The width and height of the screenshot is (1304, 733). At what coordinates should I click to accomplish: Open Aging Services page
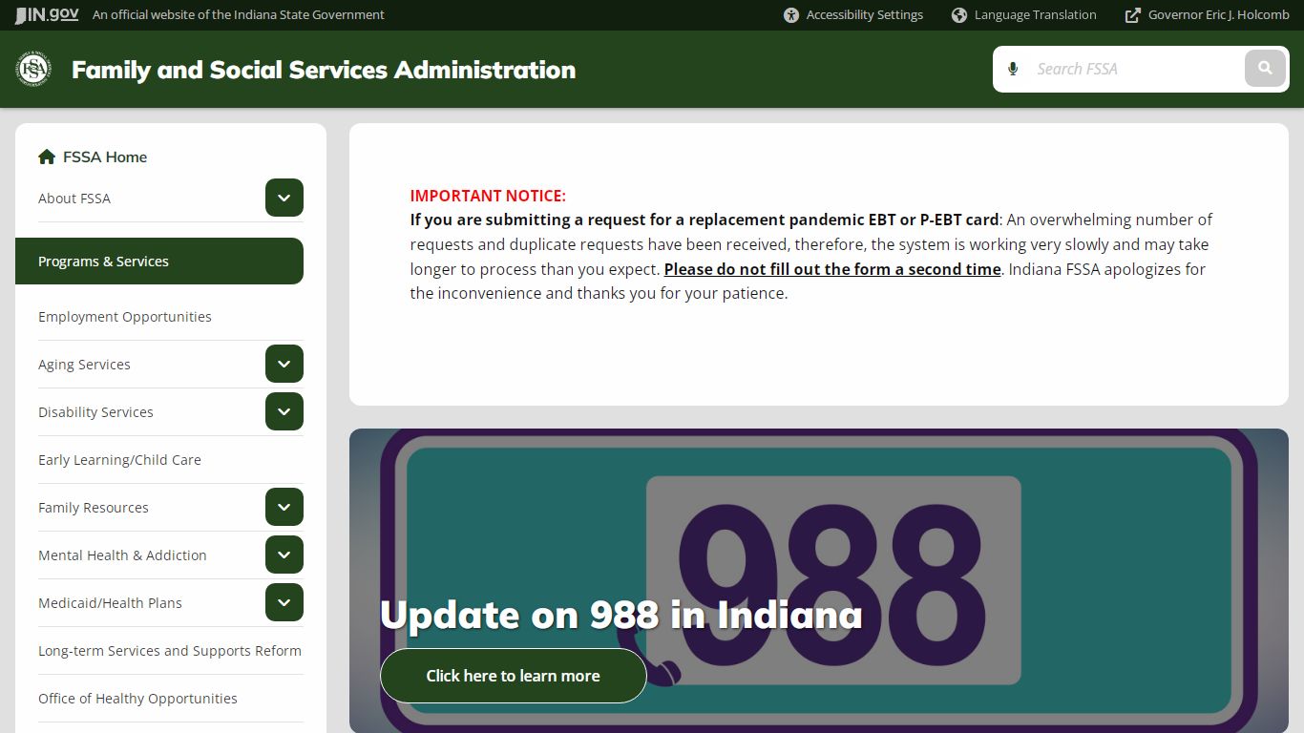click(84, 365)
